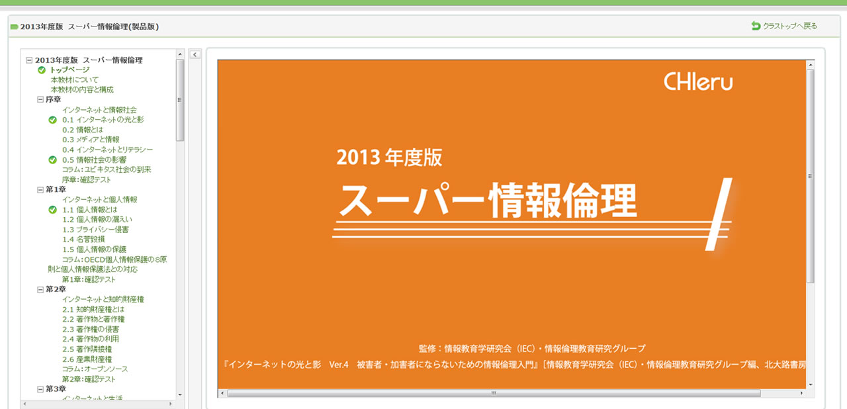
Task: Open 本教材について page
Action: 75,80
